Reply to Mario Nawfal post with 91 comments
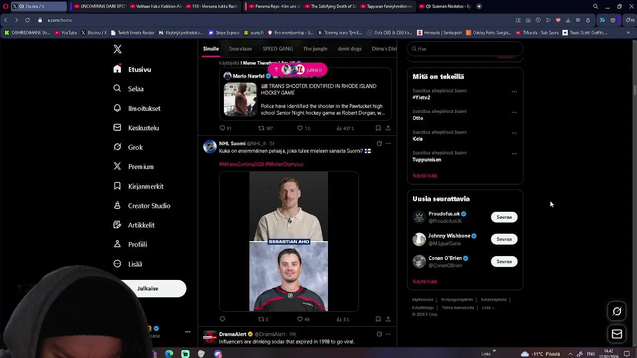The image size is (637, 358). pos(225,128)
